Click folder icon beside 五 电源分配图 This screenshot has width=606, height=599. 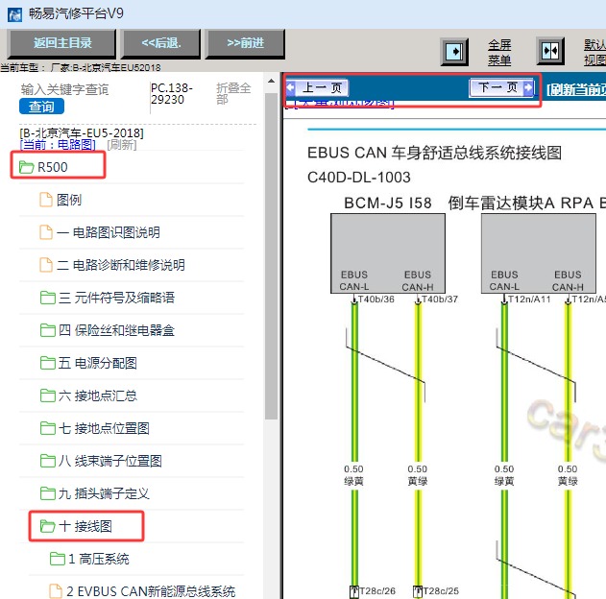pyautogui.click(x=48, y=363)
